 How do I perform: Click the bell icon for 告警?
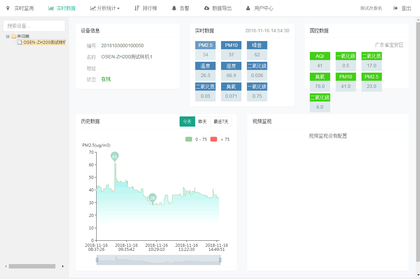174,8
